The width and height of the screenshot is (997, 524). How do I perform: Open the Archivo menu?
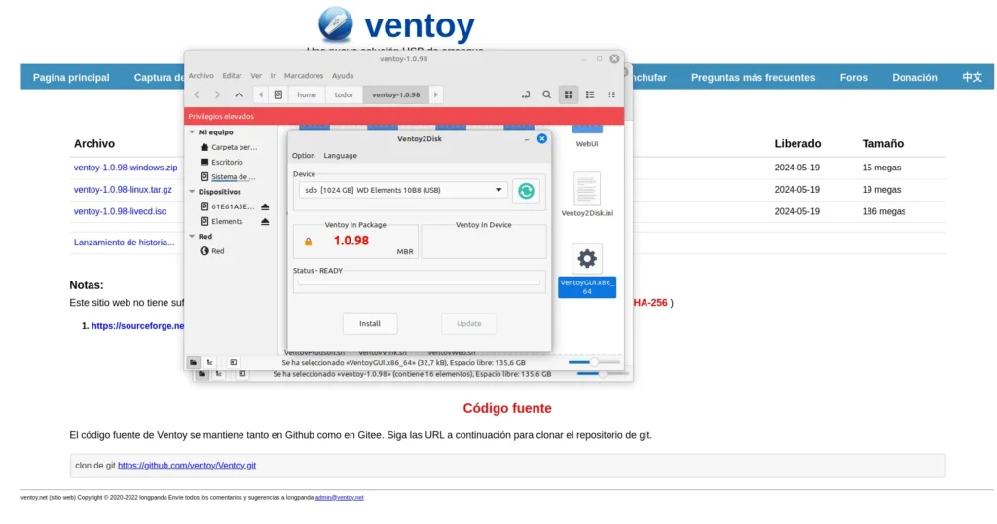point(201,76)
